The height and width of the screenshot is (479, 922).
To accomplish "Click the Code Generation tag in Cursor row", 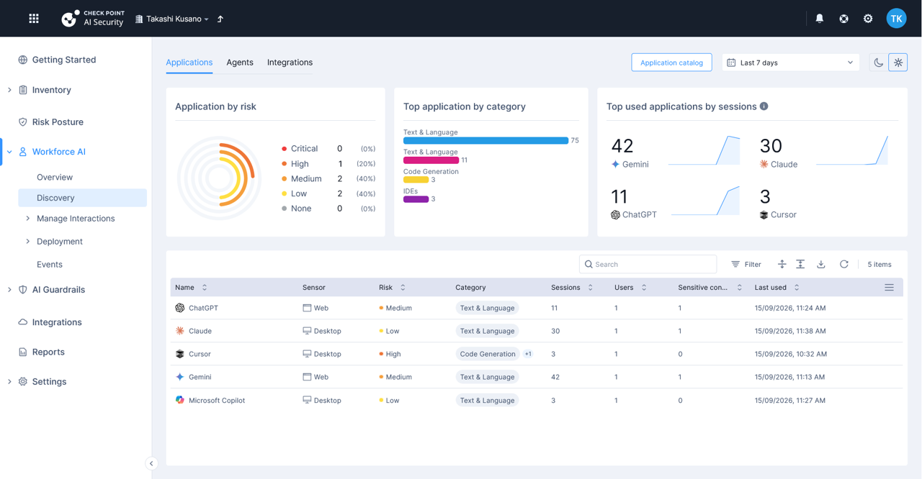I will pos(488,354).
